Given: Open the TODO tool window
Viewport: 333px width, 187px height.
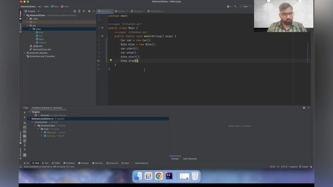Looking at the screenshot, I should tap(56, 163).
